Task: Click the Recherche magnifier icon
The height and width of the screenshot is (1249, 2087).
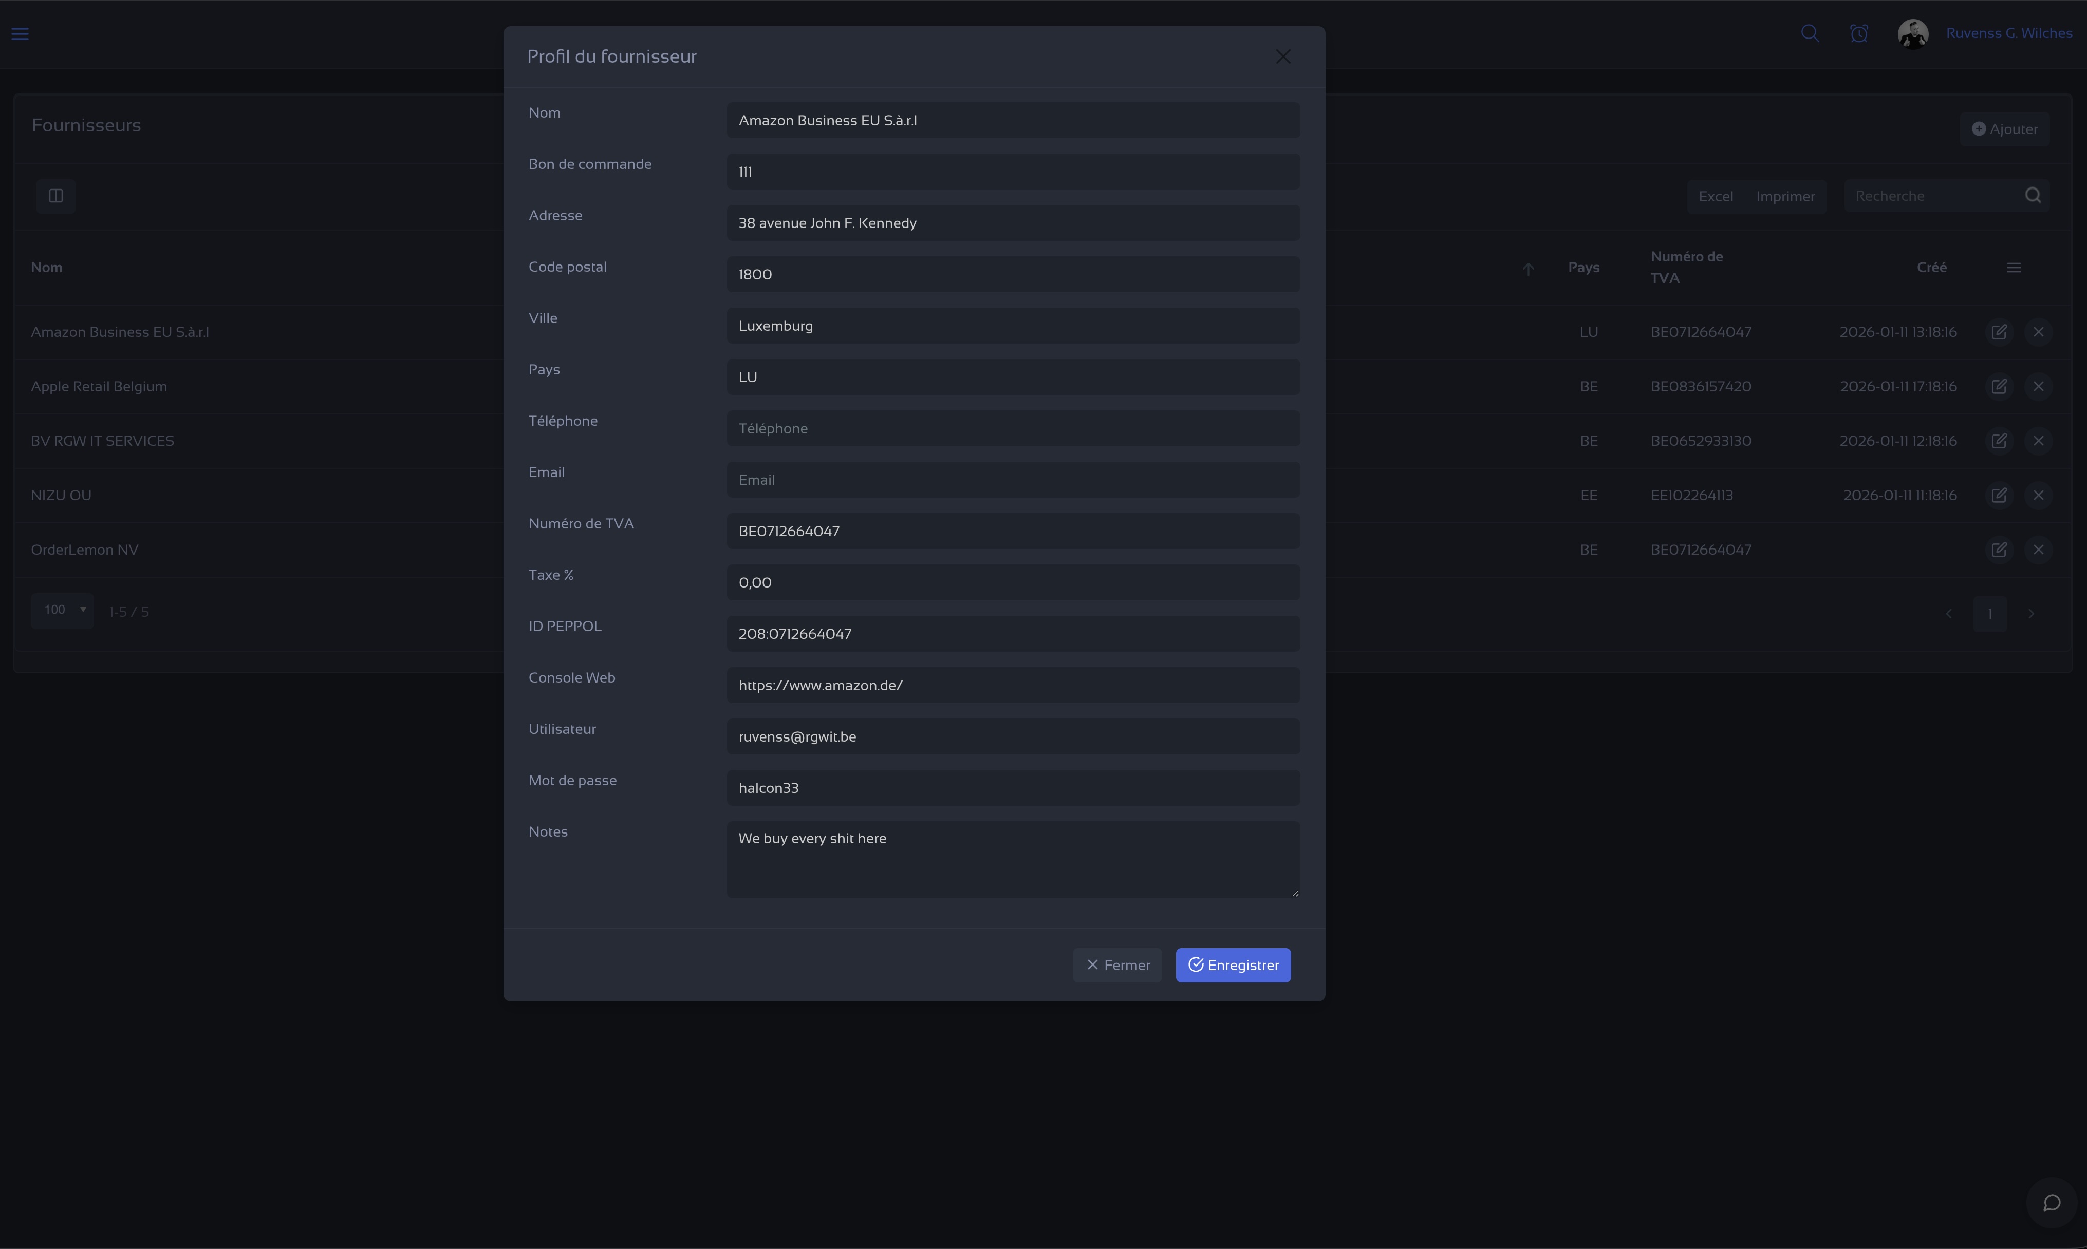Action: pos(2033,196)
